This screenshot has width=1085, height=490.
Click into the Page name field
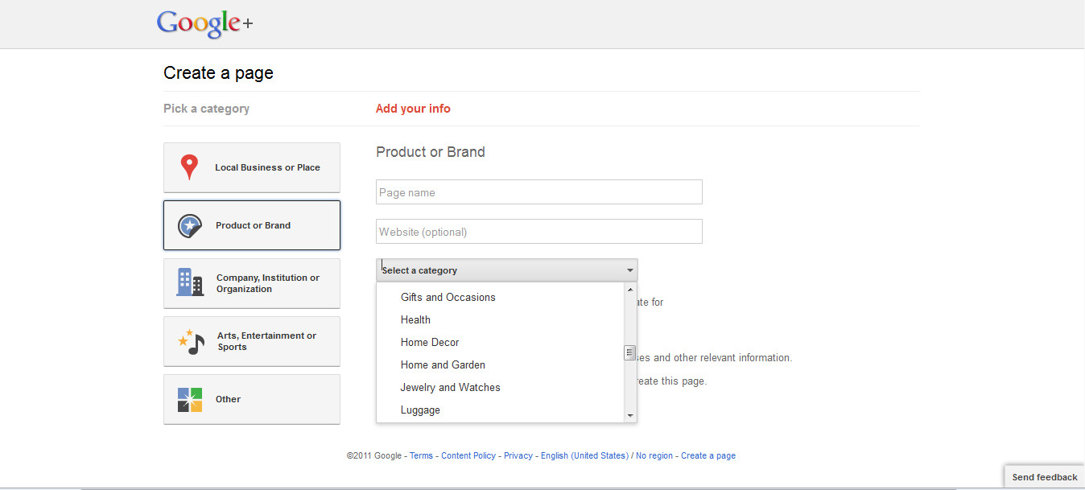[x=538, y=192]
